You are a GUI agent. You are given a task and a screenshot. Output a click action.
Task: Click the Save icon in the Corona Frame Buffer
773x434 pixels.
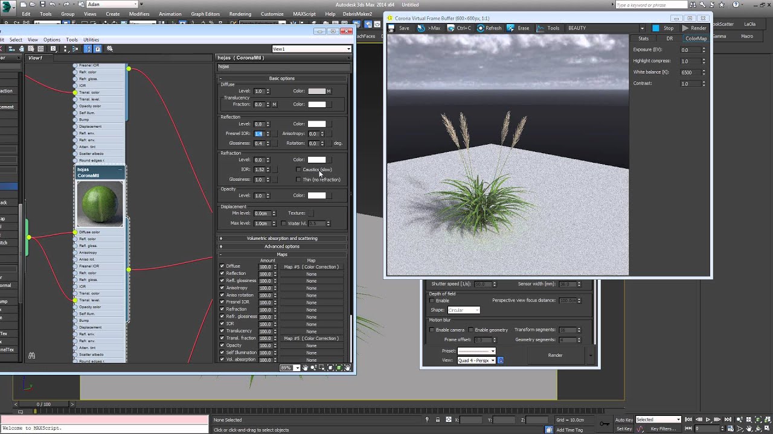[392, 28]
